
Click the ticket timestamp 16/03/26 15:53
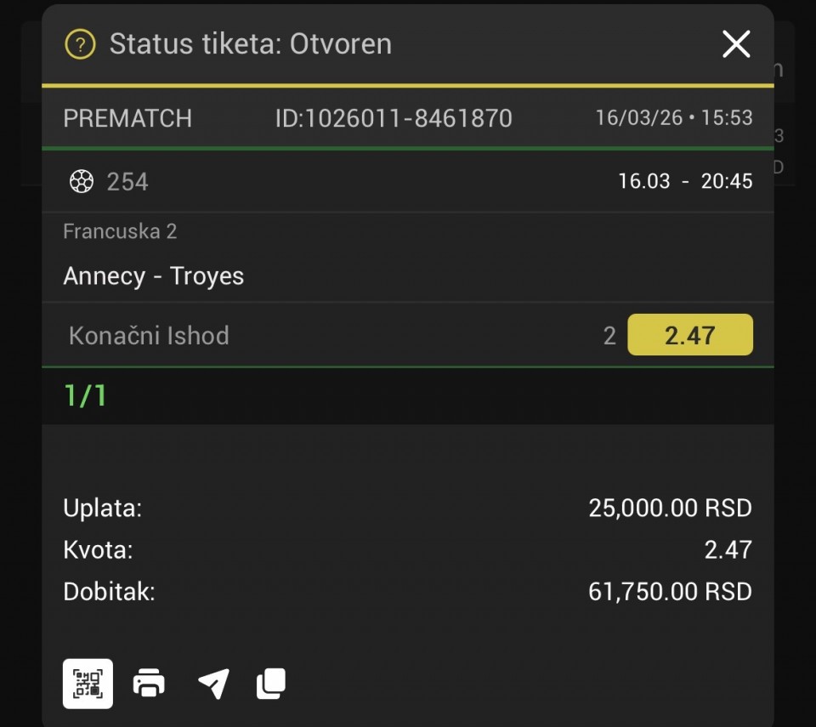tap(674, 117)
